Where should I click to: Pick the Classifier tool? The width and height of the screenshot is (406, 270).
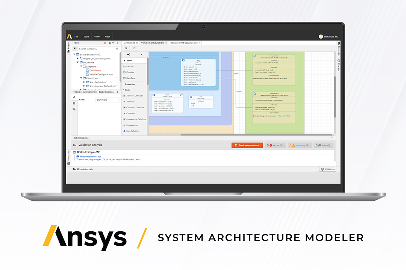coord(132,72)
